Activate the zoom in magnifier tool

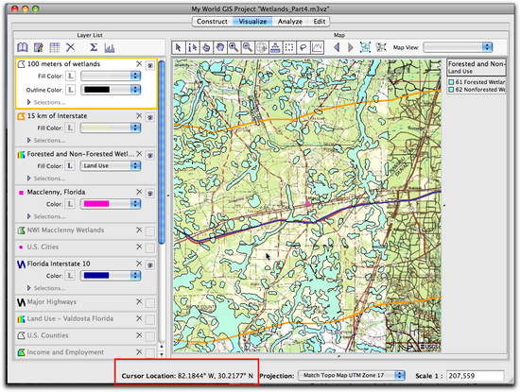point(234,48)
